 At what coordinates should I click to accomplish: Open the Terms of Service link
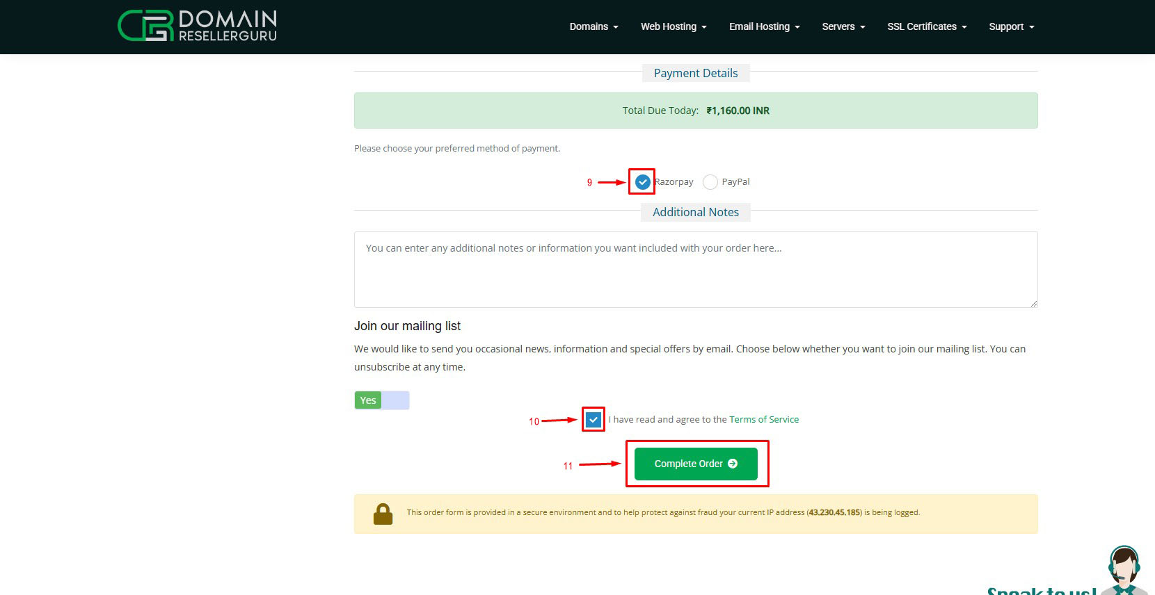click(x=764, y=419)
